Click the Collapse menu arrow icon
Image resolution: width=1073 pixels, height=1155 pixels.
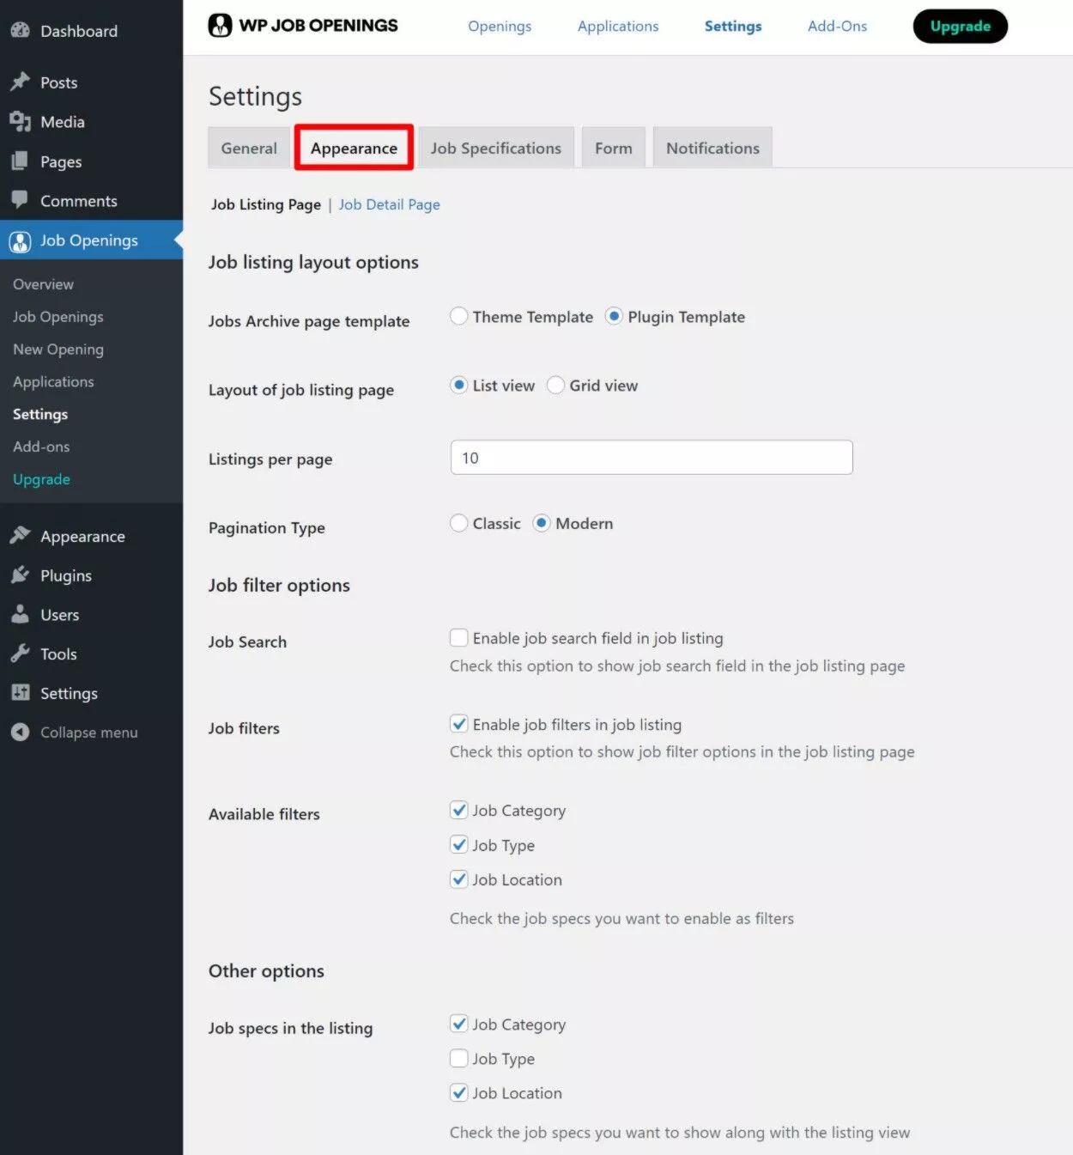pyautogui.click(x=21, y=732)
